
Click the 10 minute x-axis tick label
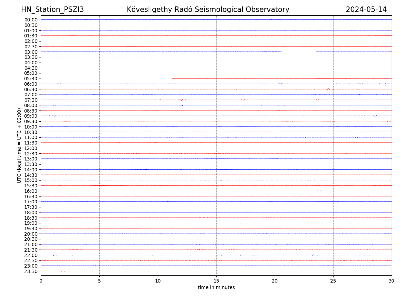pos(158,281)
